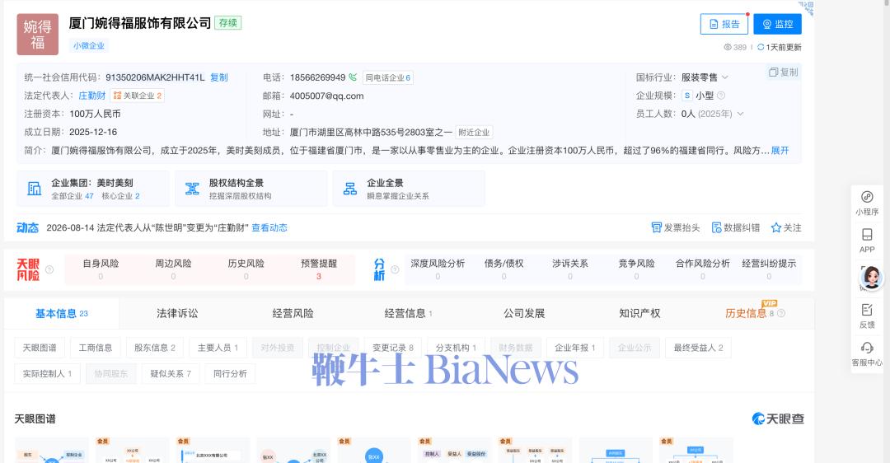Click the 报告 report button
890x463 pixels.
pyautogui.click(x=725, y=24)
